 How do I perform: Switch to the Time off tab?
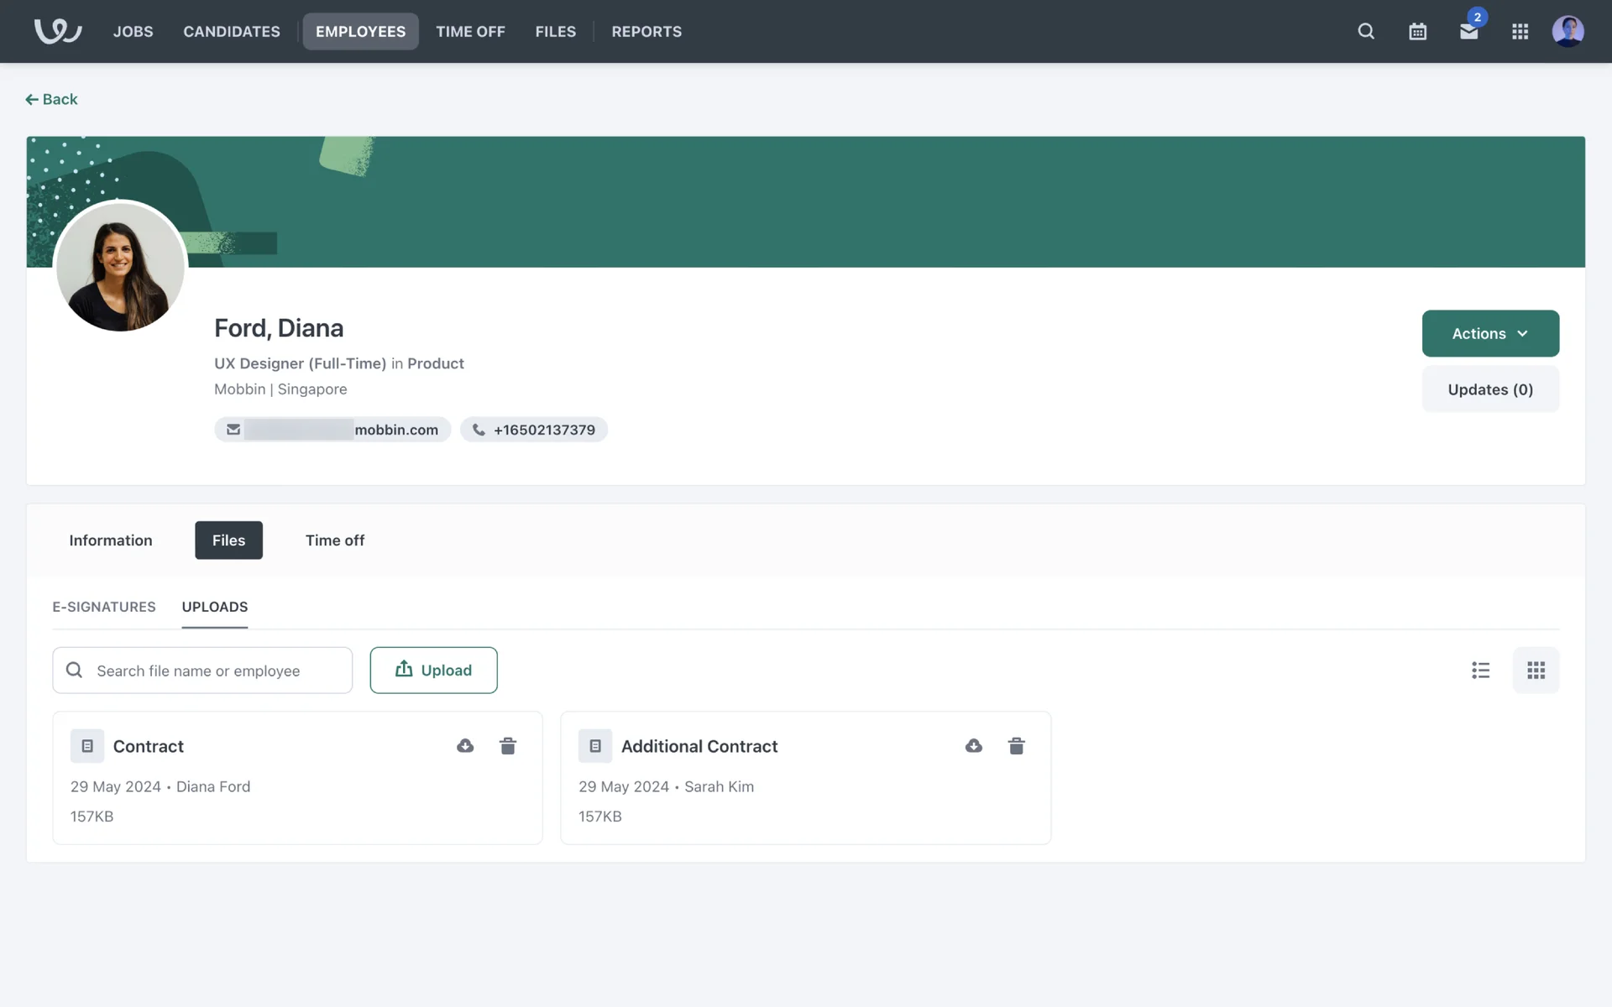click(334, 540)
